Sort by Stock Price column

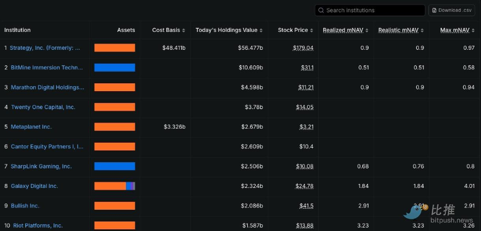[x=295, y=30]
